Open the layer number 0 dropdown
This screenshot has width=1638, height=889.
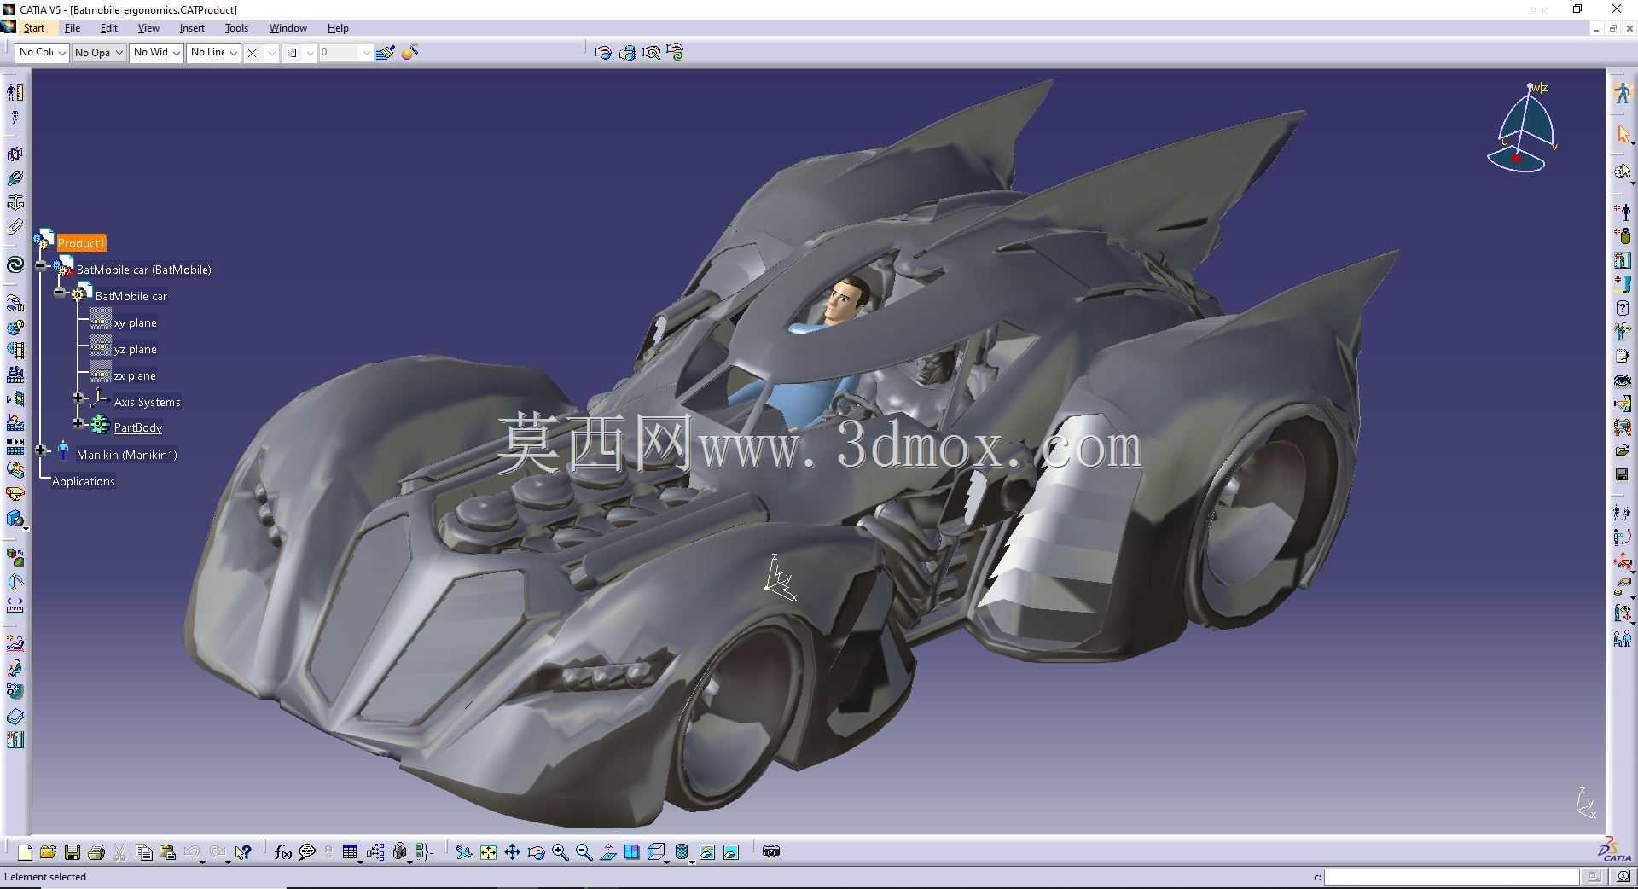click(346, 53)
